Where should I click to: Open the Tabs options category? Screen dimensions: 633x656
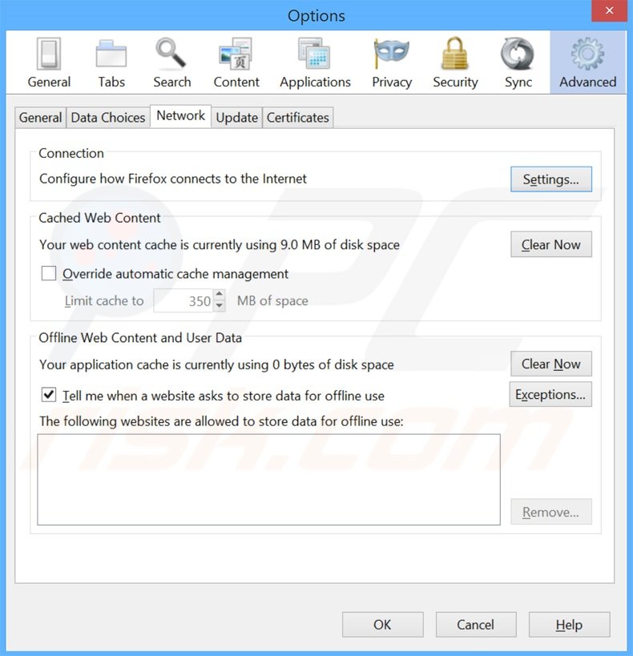tap(111, 62)
